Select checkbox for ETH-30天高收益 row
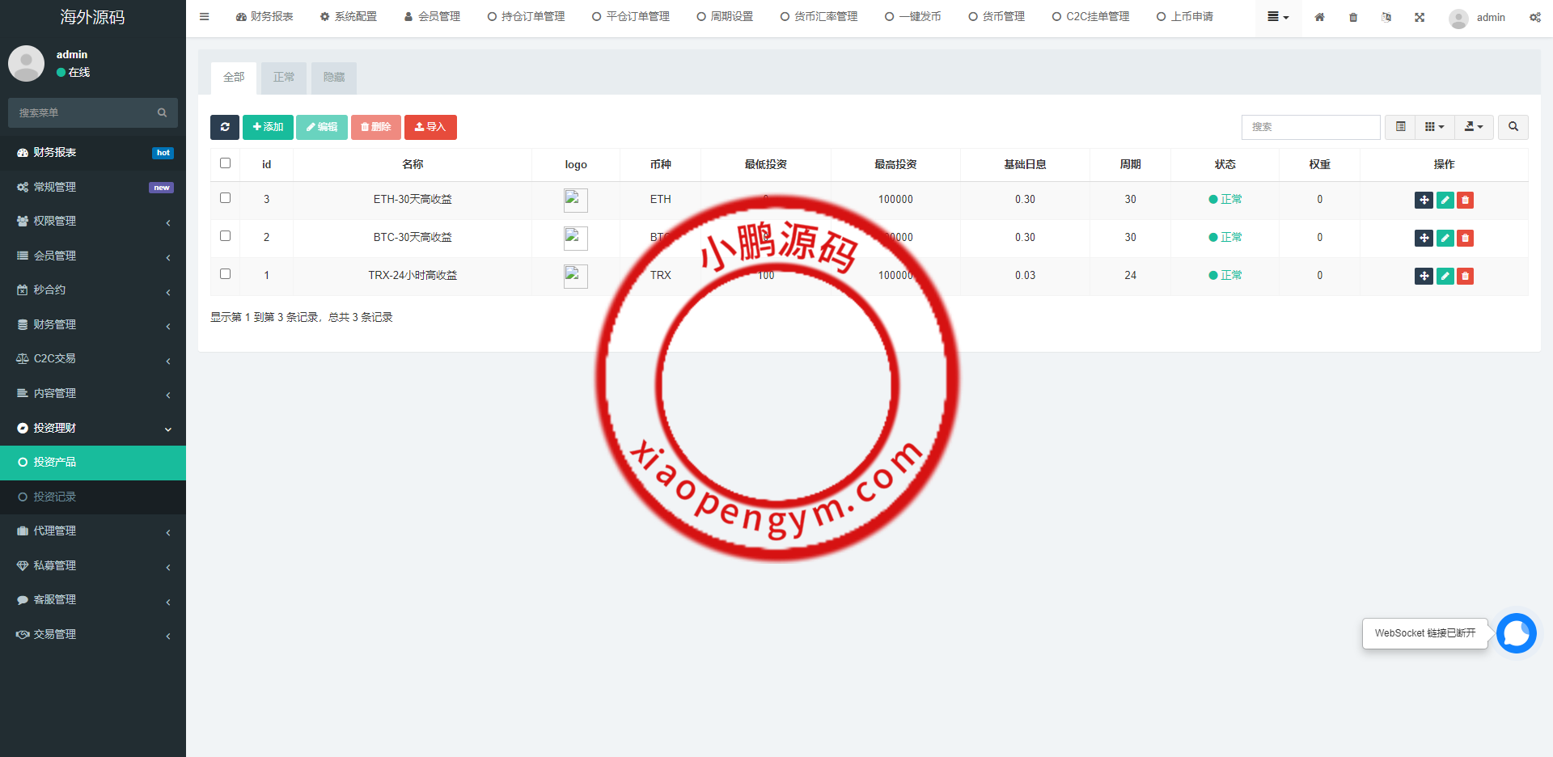The height and width of the screenshot is (757, 1553). (226, 198)
